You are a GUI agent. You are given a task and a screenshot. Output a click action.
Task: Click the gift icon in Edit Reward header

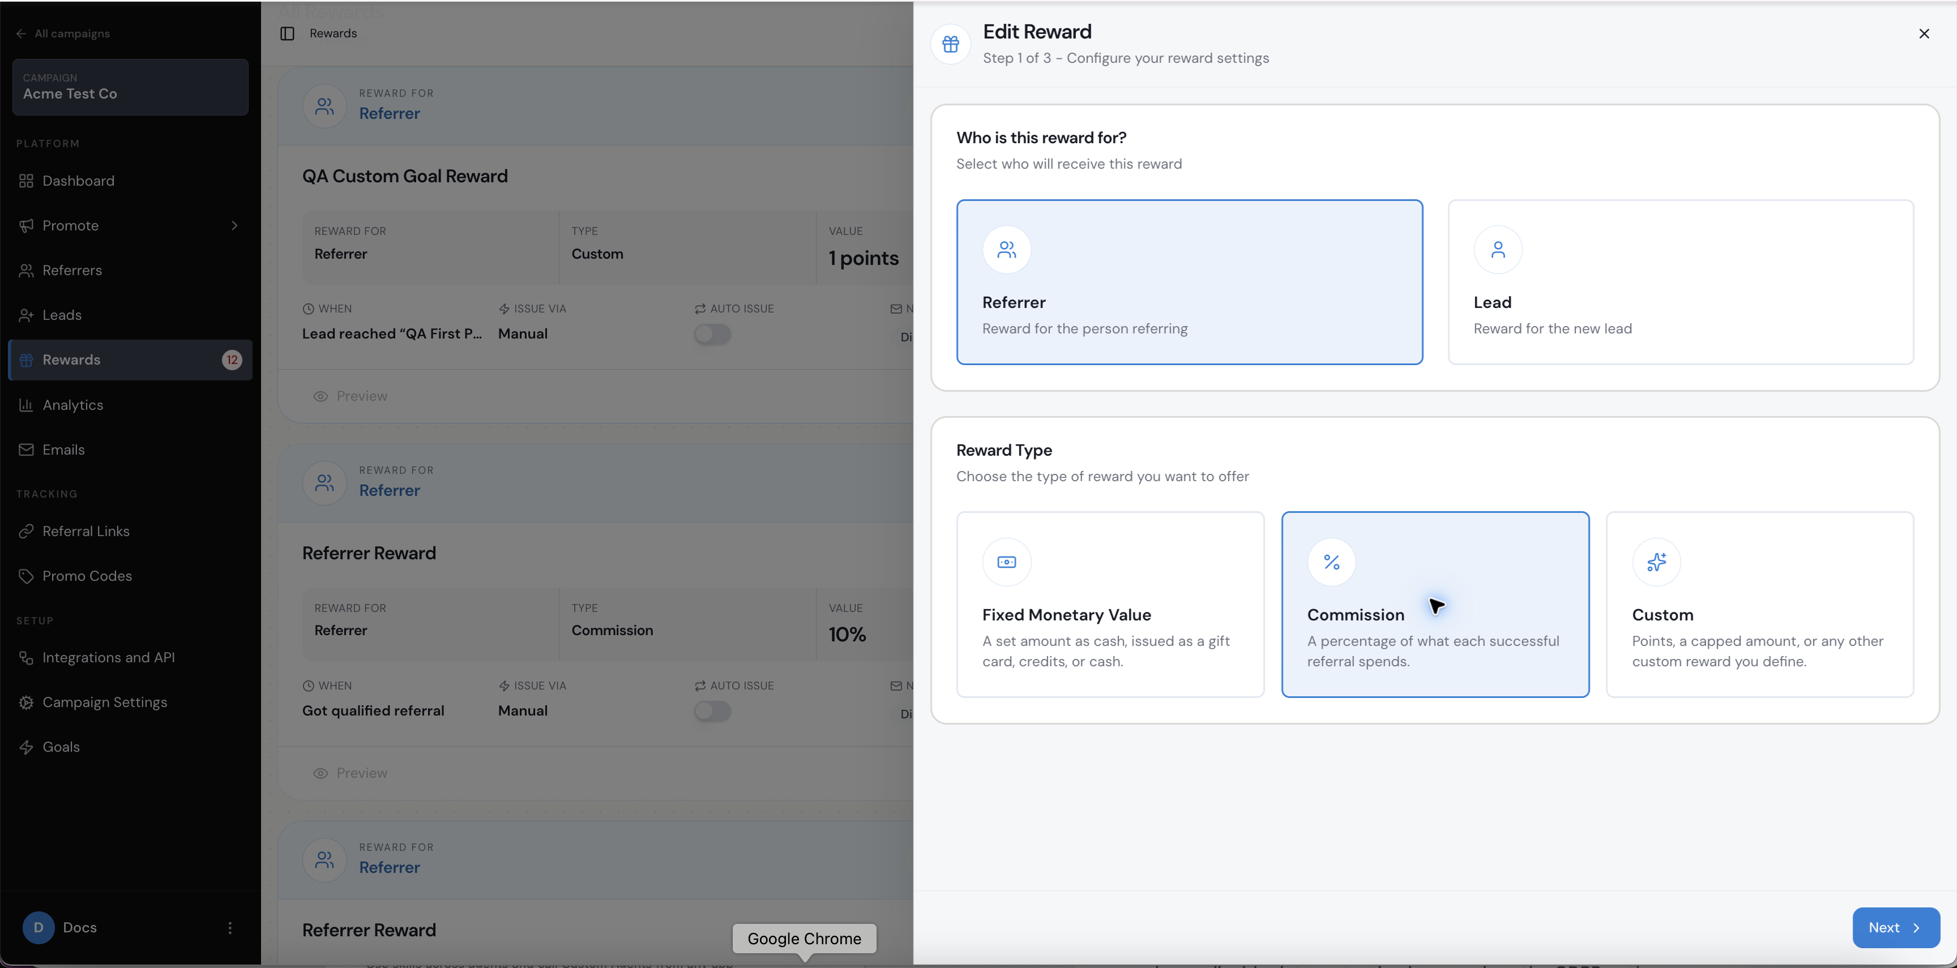(x=950, y=44)
